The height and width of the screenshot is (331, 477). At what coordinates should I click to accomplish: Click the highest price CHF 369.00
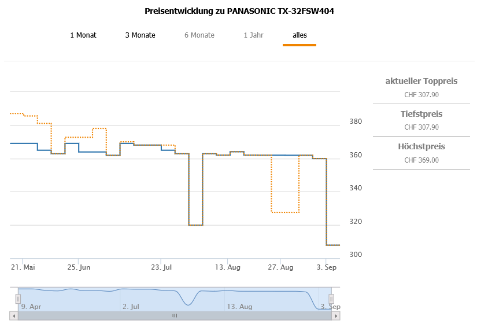[421, 160]
